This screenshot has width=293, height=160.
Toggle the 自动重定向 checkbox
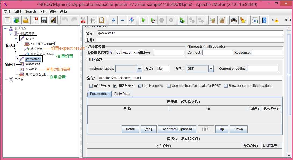pyautogui.click(x=91, y=86)
